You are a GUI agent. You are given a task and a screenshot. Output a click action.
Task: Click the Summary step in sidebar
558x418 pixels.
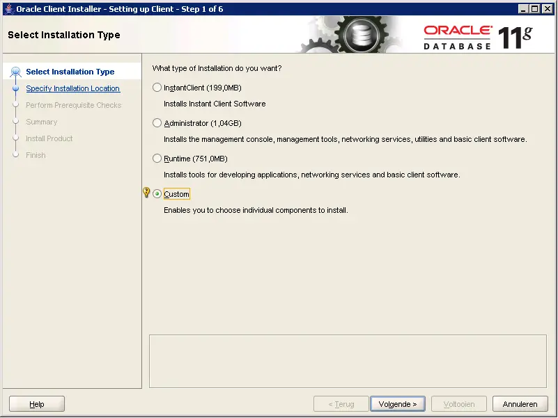click(41, 122)
